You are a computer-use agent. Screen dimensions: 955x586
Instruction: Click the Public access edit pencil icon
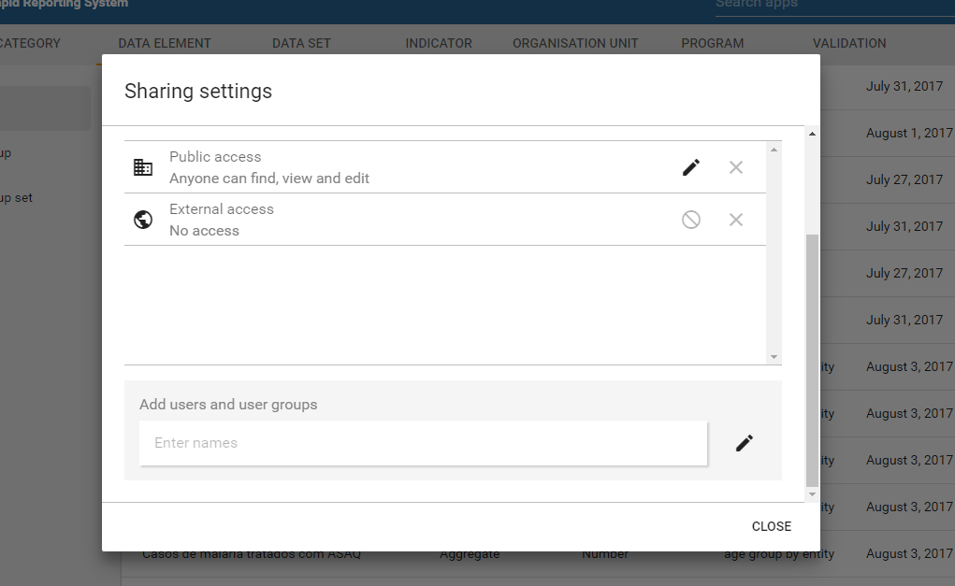691,167
